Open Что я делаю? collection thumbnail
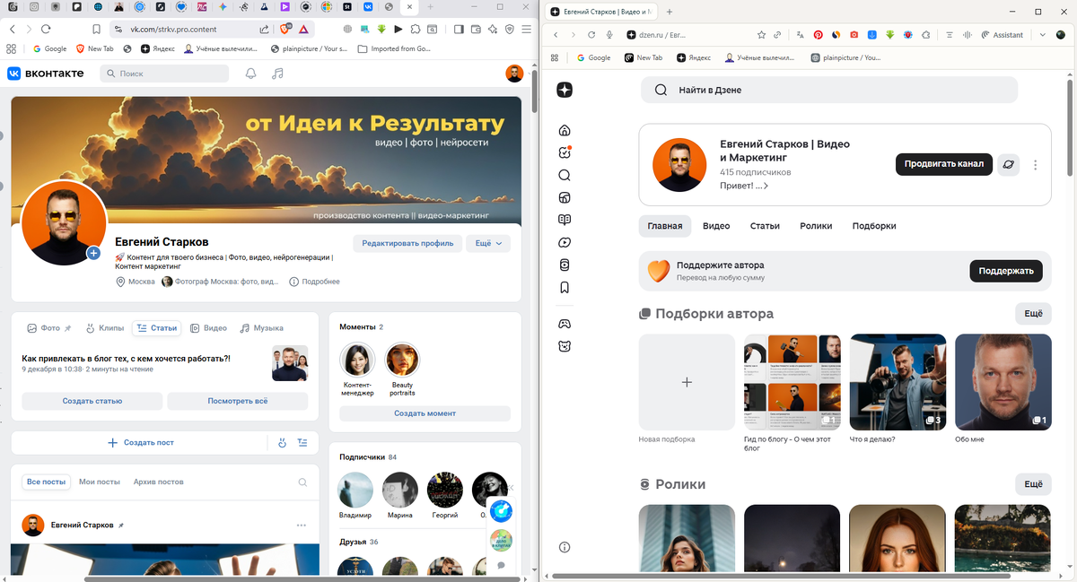Image resolution: width=1077 pixels, height=582 pixels. click(x=897, y=382)
